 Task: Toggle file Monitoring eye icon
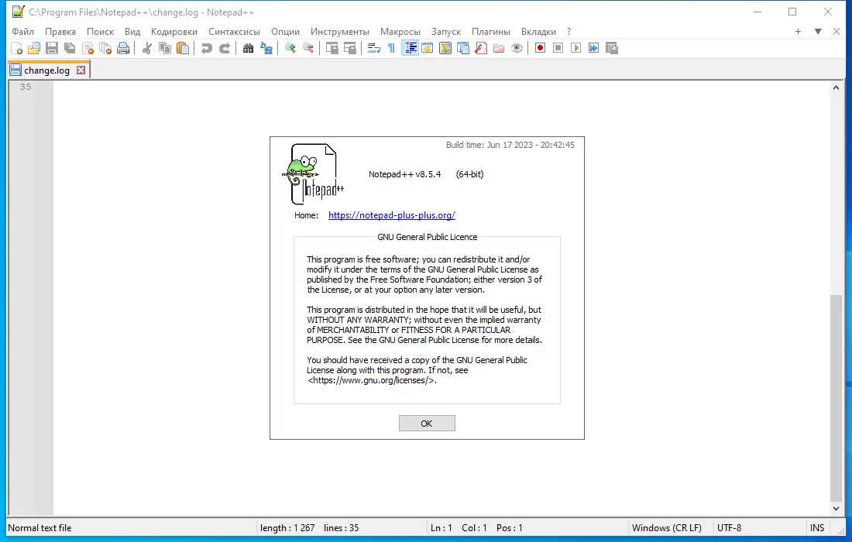[x=517, y=48]
